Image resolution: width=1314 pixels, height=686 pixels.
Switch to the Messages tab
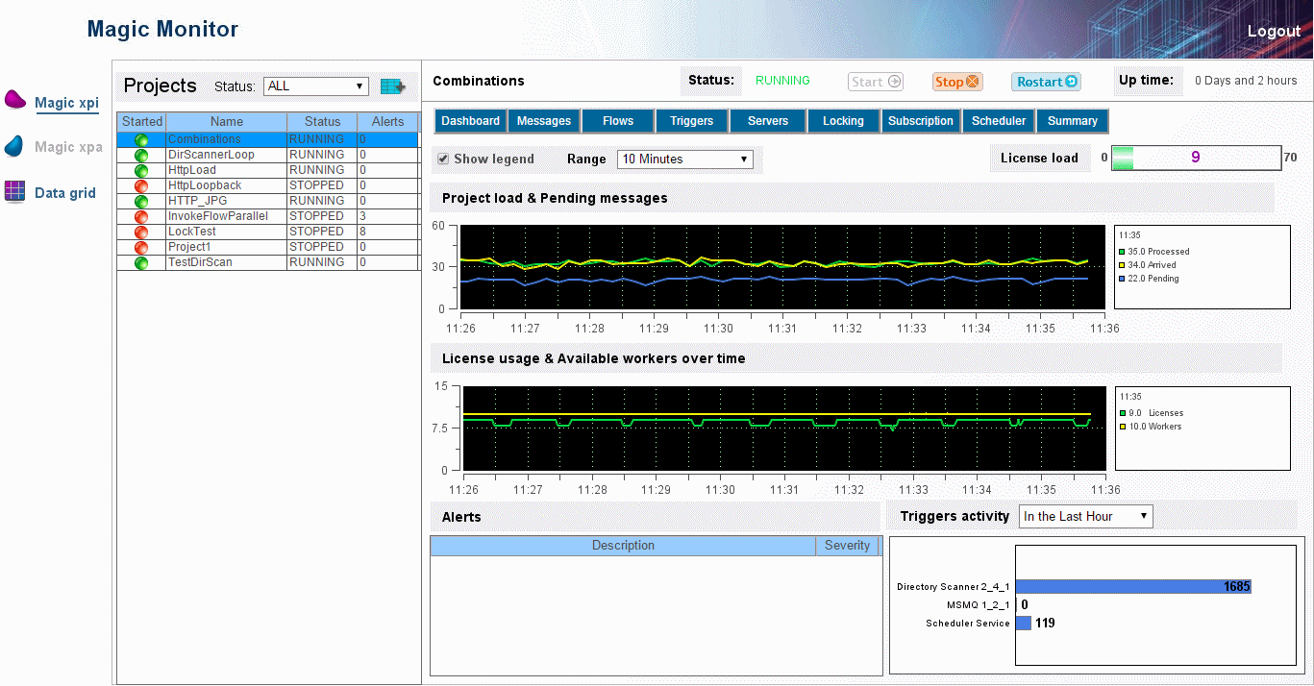tap(544, 121)
